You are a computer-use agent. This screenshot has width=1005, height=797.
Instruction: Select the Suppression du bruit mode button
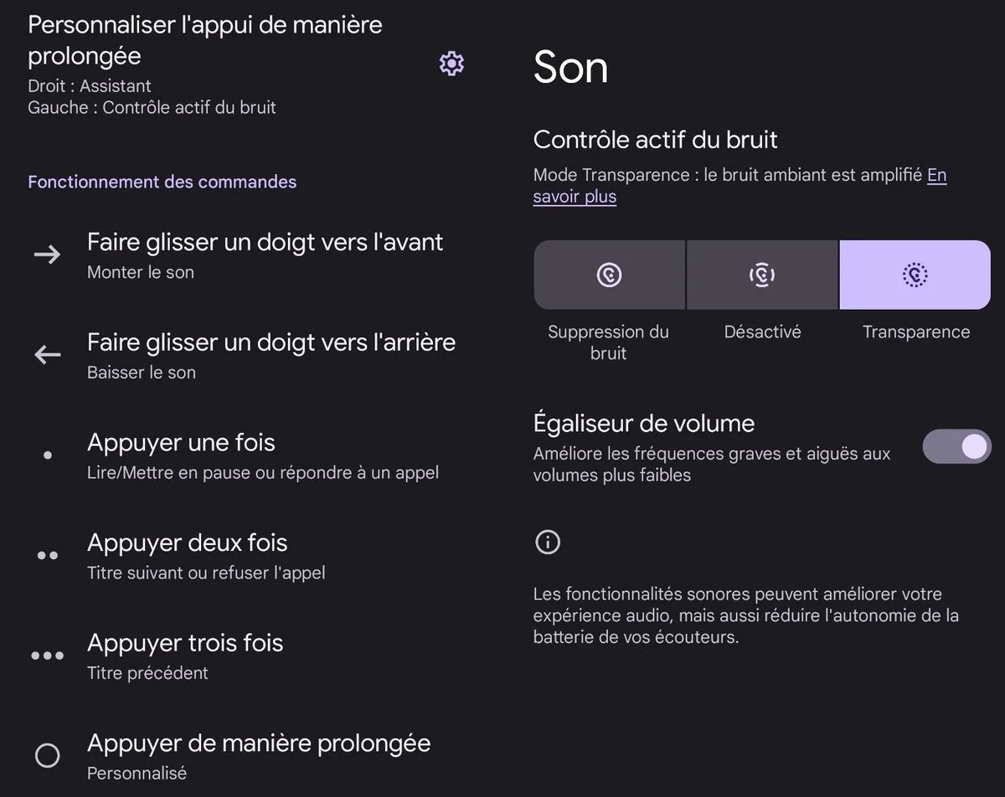pos(609,275)
